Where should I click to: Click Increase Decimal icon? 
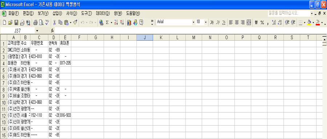tap(274, 22)
